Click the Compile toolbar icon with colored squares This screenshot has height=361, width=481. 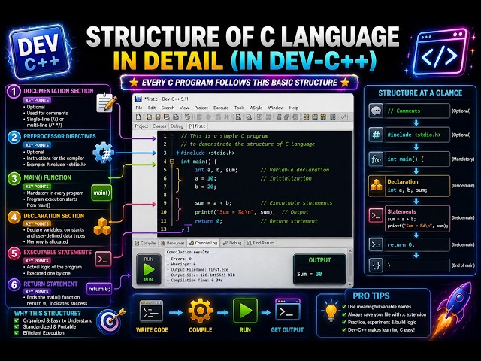click(307, 117)
